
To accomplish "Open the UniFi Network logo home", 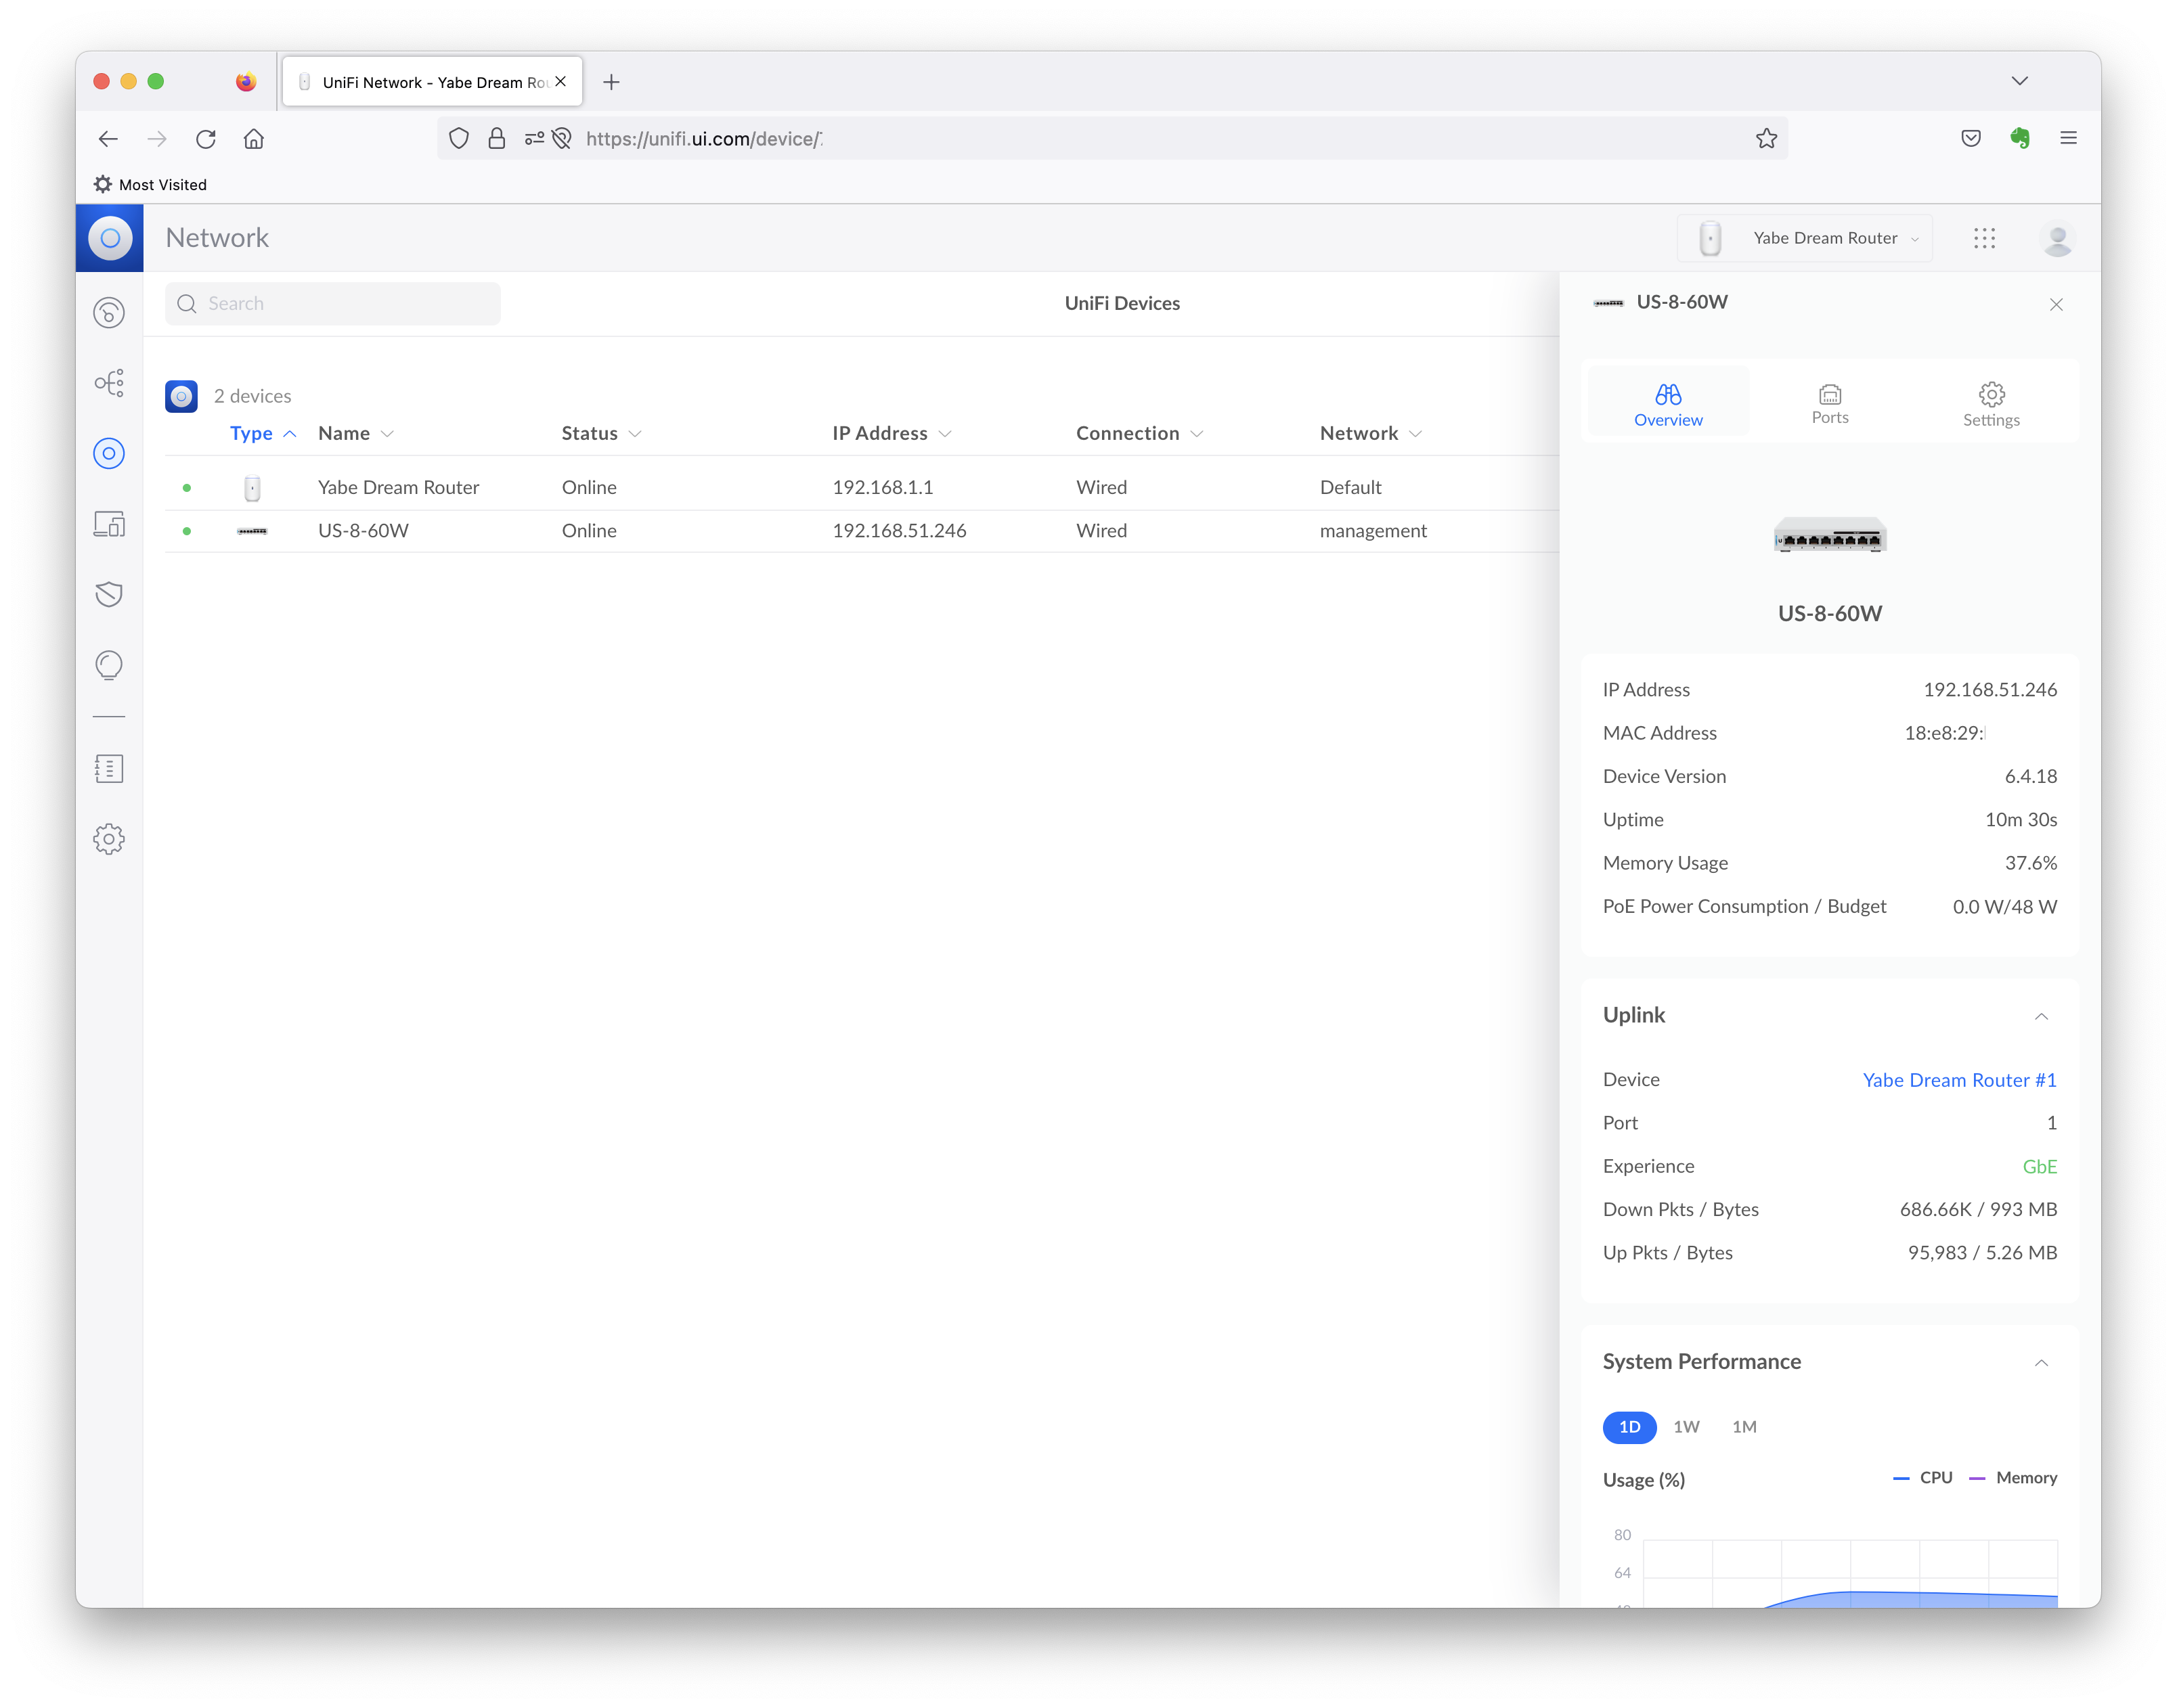I will [110, 238].
